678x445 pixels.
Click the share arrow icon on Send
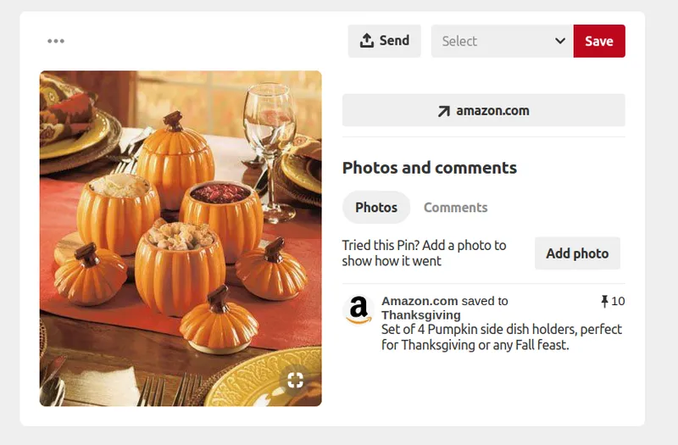(367, 41)
